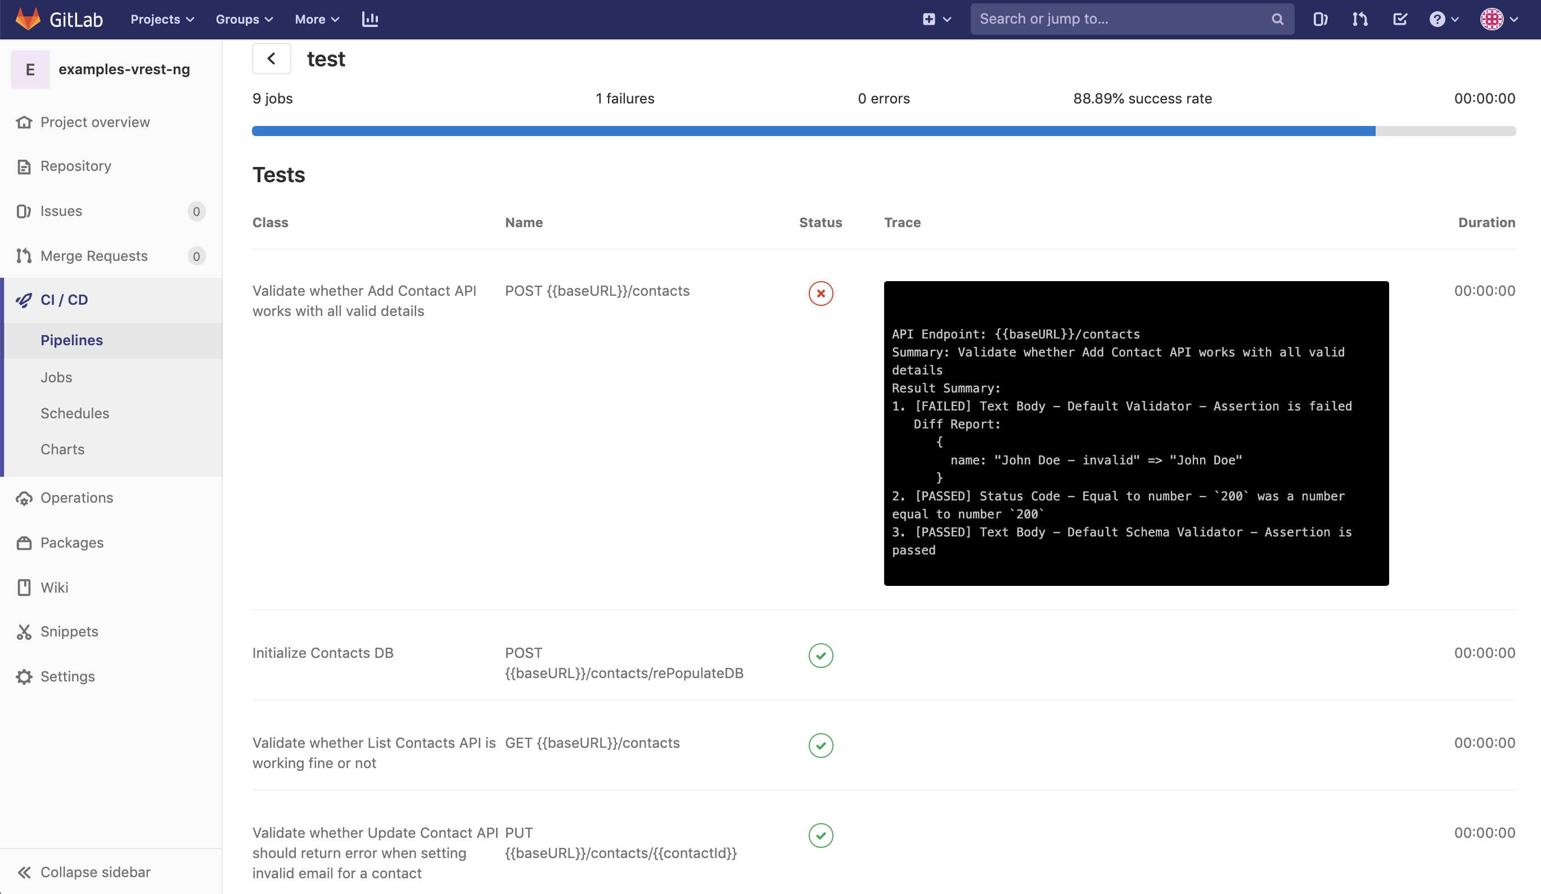Image resolution: width=1541 pixels, height=894 pixels.
Task: Open the Groups dropdown menu
Action: [244, 19]
